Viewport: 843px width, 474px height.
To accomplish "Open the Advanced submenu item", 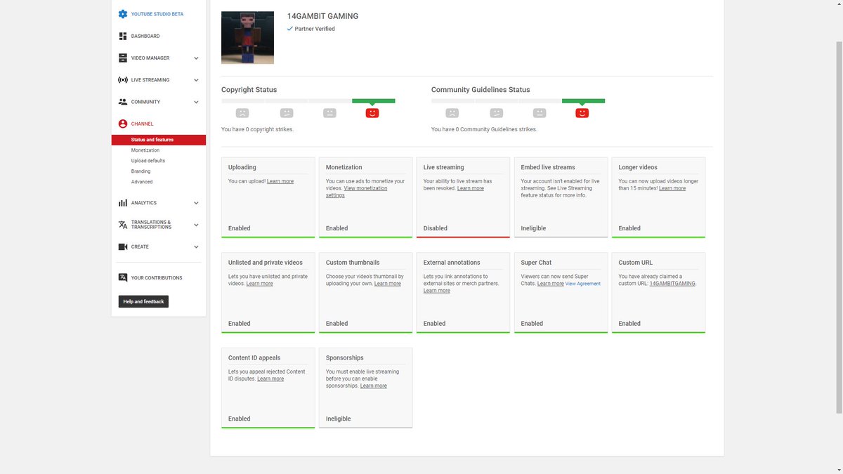I will 142,182.
